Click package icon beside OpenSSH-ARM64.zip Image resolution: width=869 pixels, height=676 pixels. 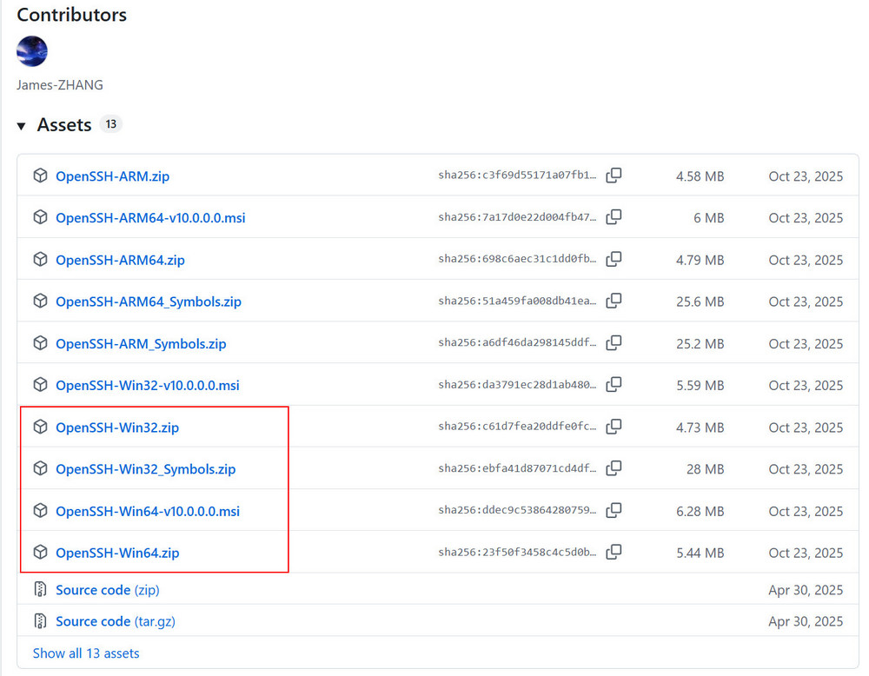pos(40,259)
